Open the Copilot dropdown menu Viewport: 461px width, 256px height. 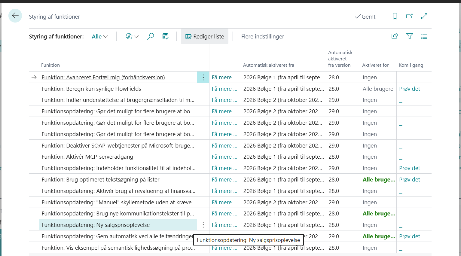coord(132,36)
